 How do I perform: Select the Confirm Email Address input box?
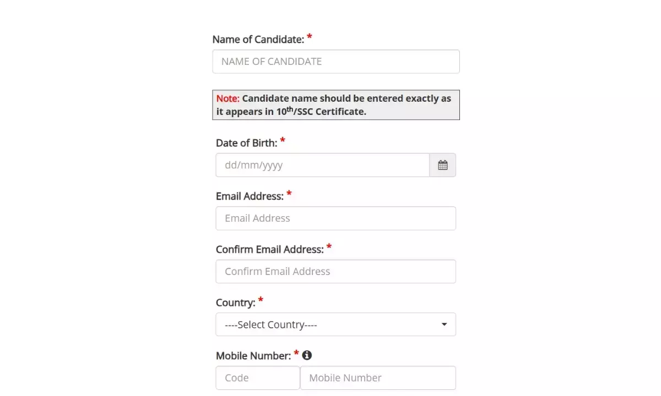click(x=335, y=272)
